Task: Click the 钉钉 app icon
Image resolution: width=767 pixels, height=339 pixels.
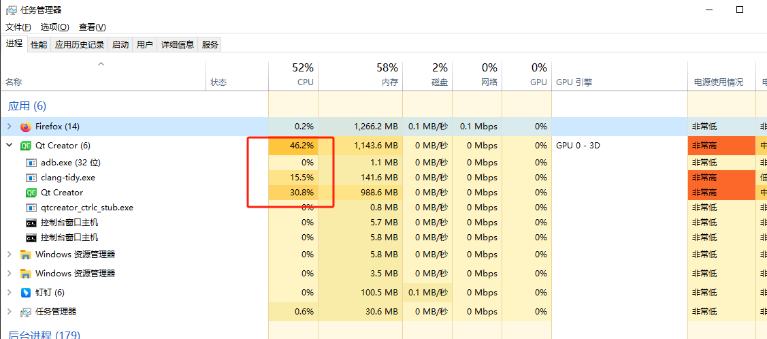Action: pyautogui.click(x=25, y=293)
